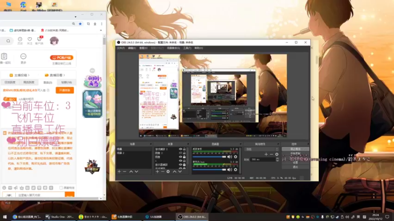
Task: Add a new scene with the plus icon
Action: pos(119,171)
